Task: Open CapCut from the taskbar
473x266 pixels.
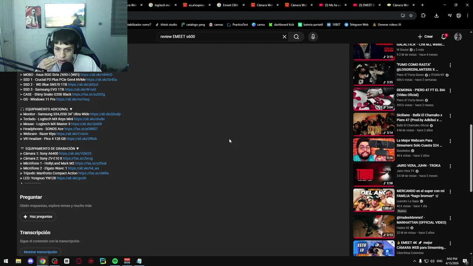Action: [67, 261]
